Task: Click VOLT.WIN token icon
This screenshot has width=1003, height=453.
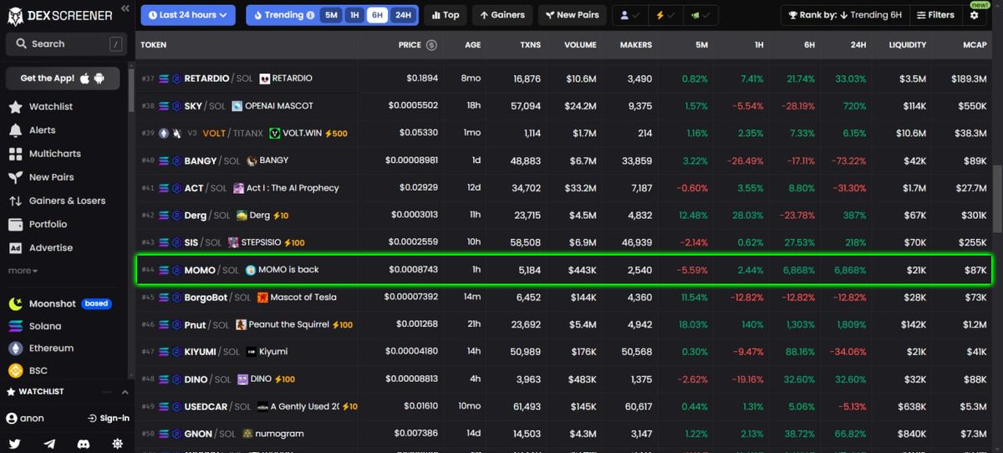Action: pyautogui.click(x=274, y=133)
